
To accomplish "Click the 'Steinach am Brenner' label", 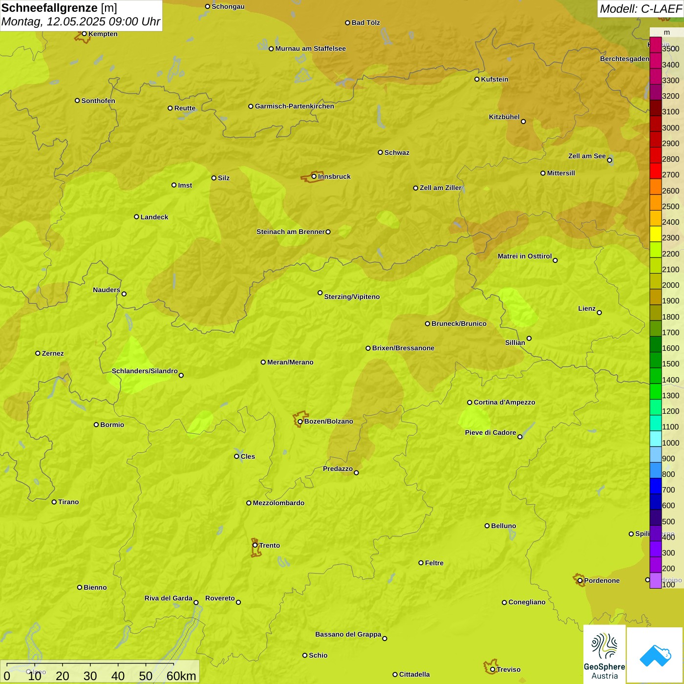I will point(290,232).
